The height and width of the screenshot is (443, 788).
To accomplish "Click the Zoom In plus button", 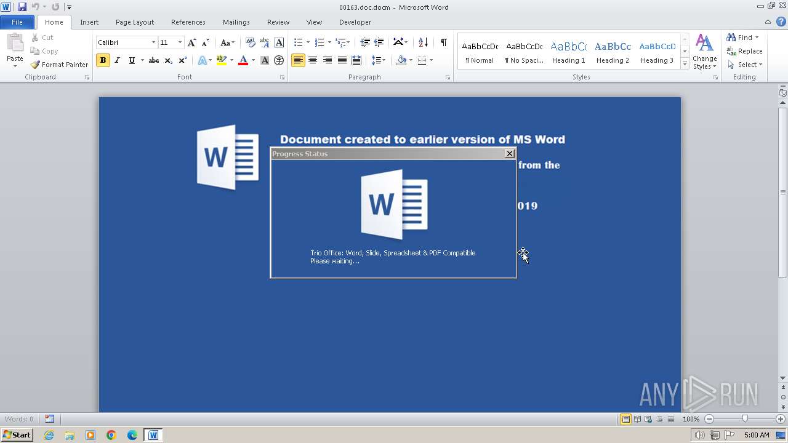I will pos(781,419).
